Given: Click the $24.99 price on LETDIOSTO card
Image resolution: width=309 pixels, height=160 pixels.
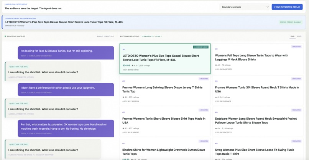Looking at the screenshot, I should point(126,66).
